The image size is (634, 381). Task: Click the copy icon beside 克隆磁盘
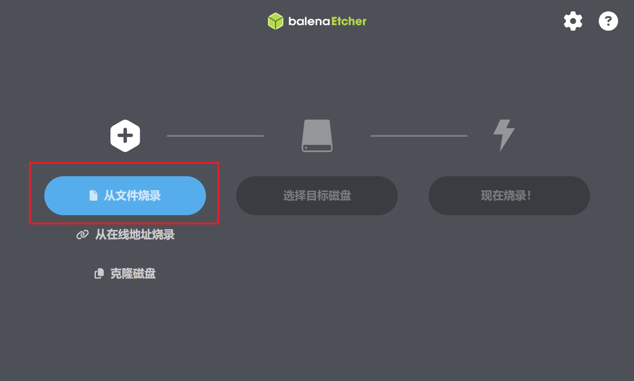pos(99,274)
